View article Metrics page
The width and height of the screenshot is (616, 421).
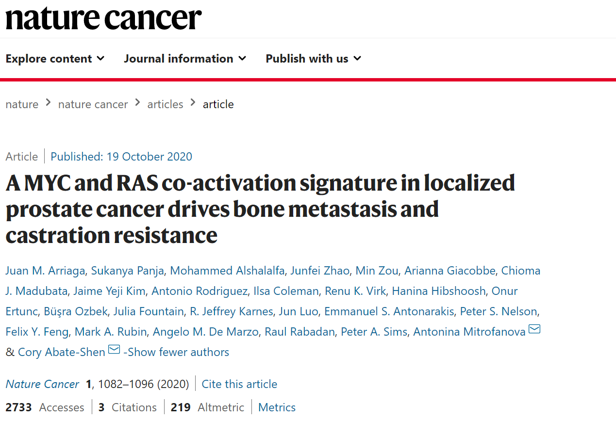click(x=277, y=407)
